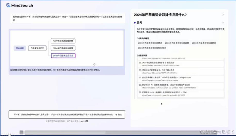
Task: Click the paper-plane send icon
Action: tap(116, 115)
